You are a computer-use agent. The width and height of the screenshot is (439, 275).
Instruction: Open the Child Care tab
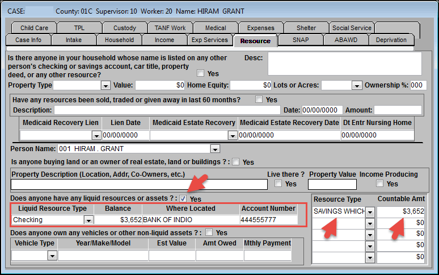pos(34,28)
